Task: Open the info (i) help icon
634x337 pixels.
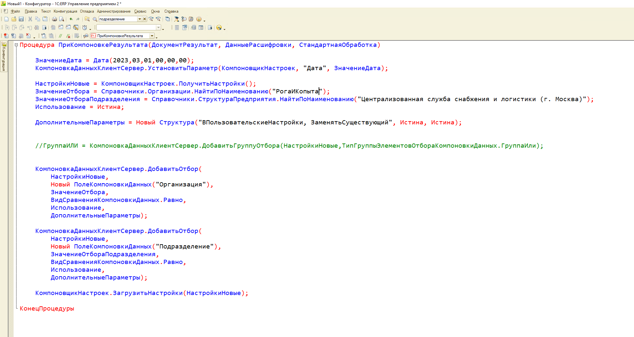Action: pyautogui.click(x=199, y=19)
